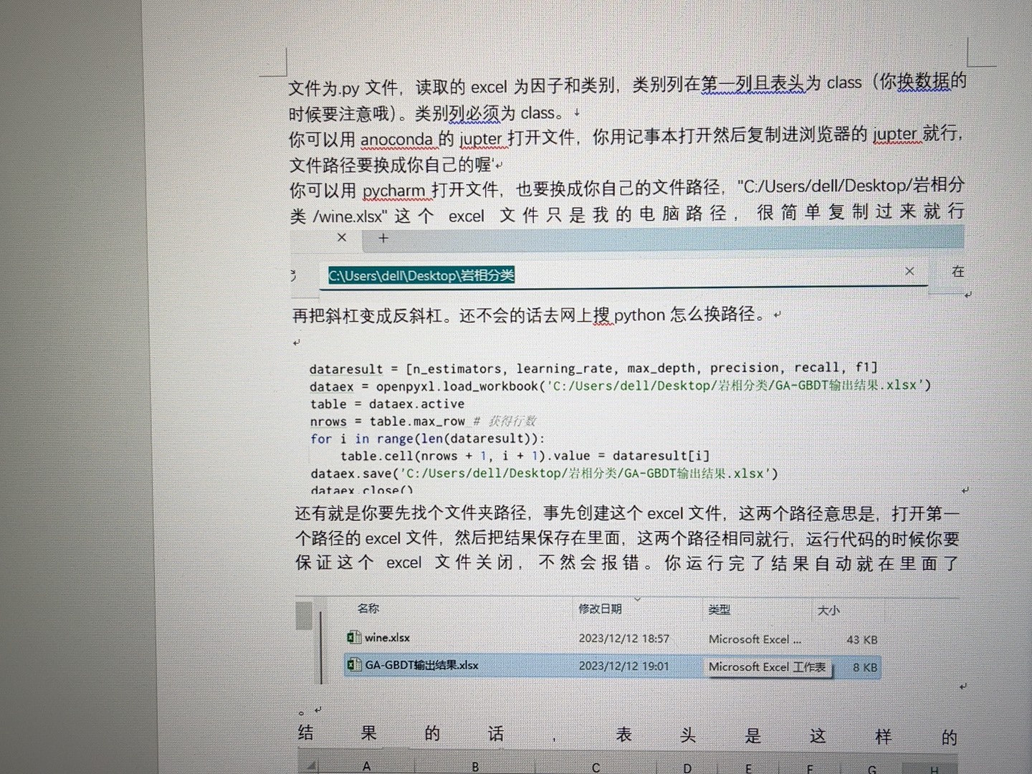Click the 在 search box beside address bar
The image size is (1032, 774).
[x=957, y=272]
